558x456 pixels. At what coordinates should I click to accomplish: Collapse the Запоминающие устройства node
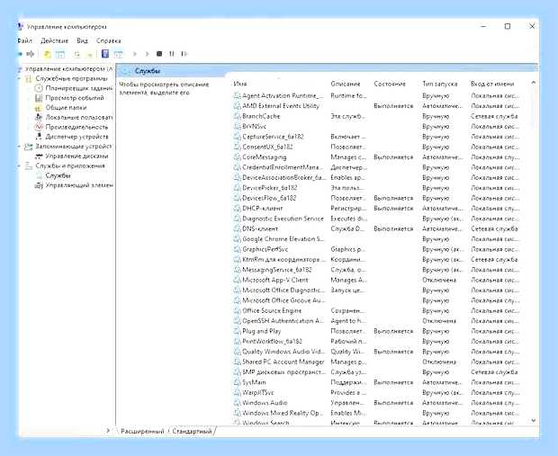pyautogui.click(x=20, y=147)
